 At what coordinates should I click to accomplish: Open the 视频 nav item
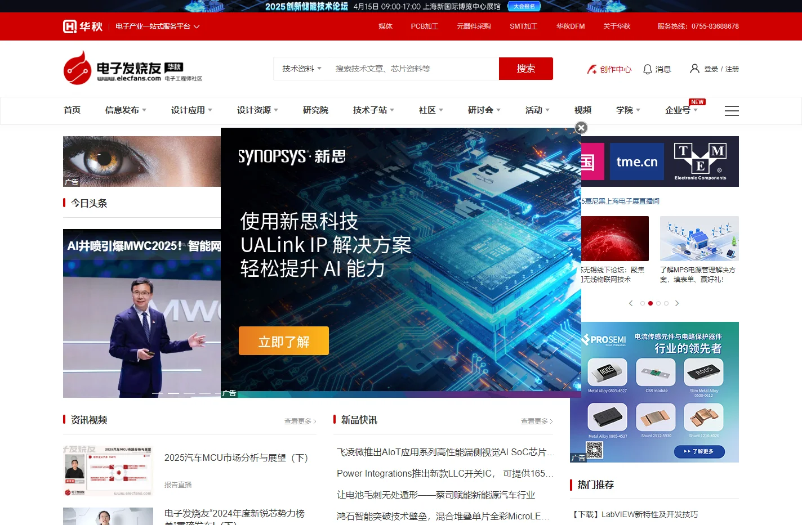[583, 110]
